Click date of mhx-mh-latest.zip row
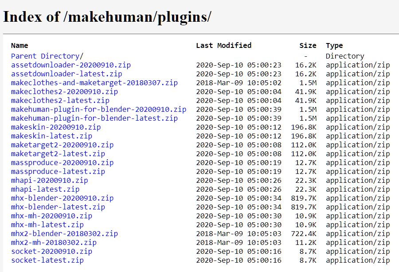 click(x=239, y=225)
